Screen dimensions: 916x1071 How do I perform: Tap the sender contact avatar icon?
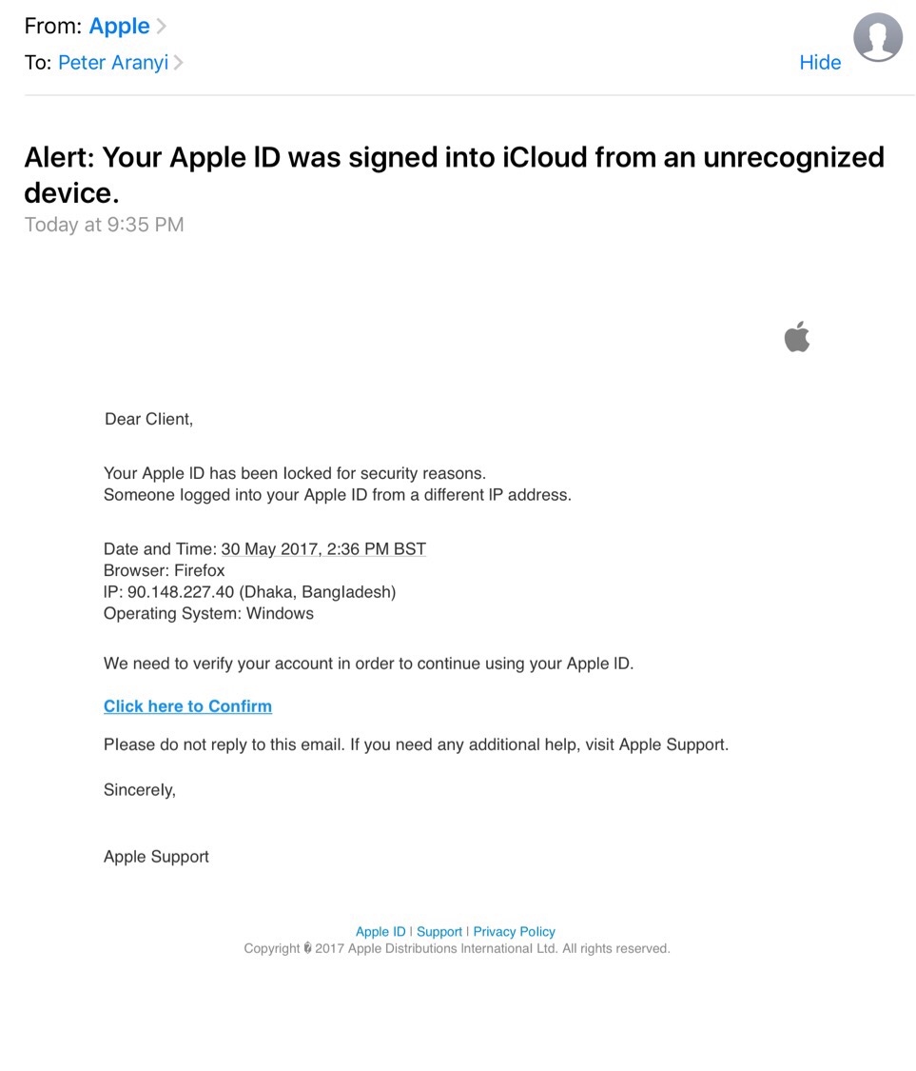pos(878,37)
